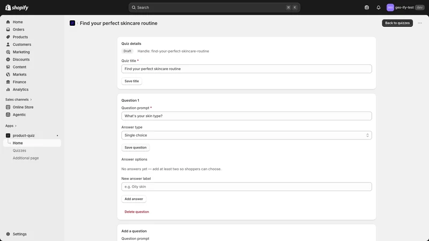Open the Settings gear icon

tap(8, 234)
